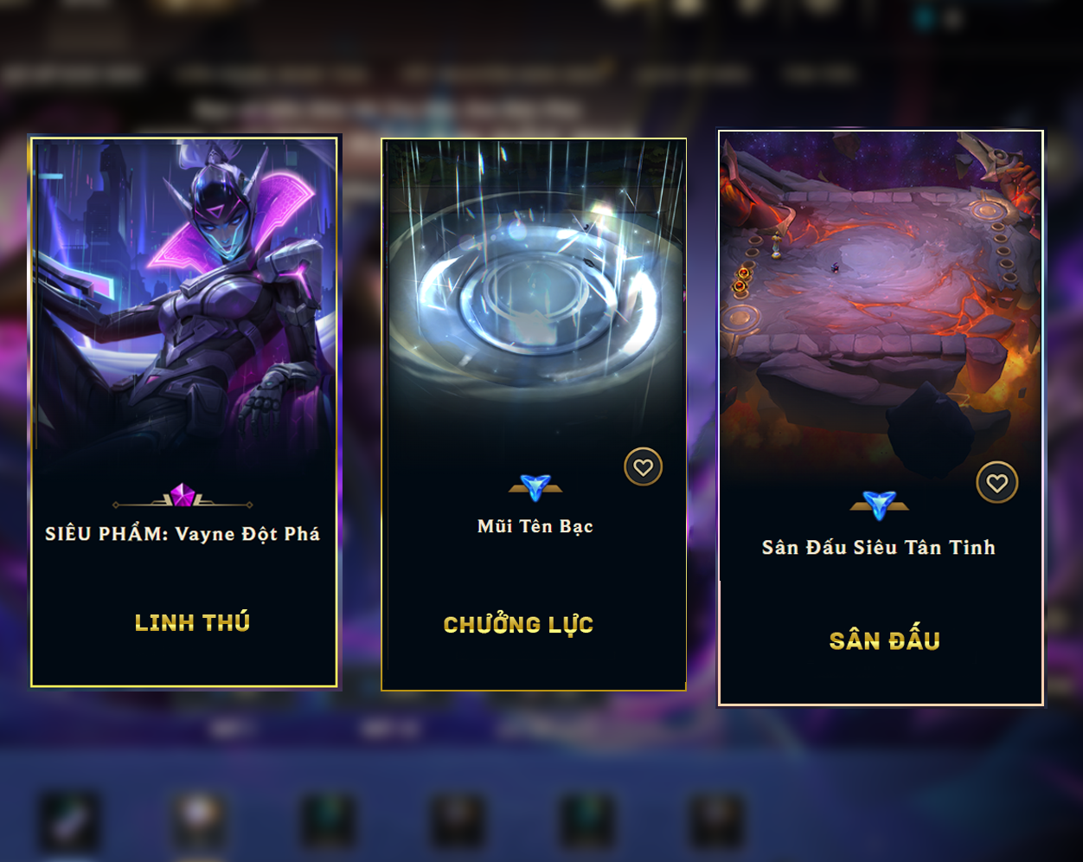Choose the Chưởng Lực reward card
1083x862 pixels.
pos(534,415)
